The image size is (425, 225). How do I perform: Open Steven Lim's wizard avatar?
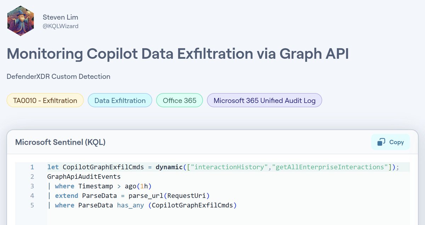pos(21,21)
